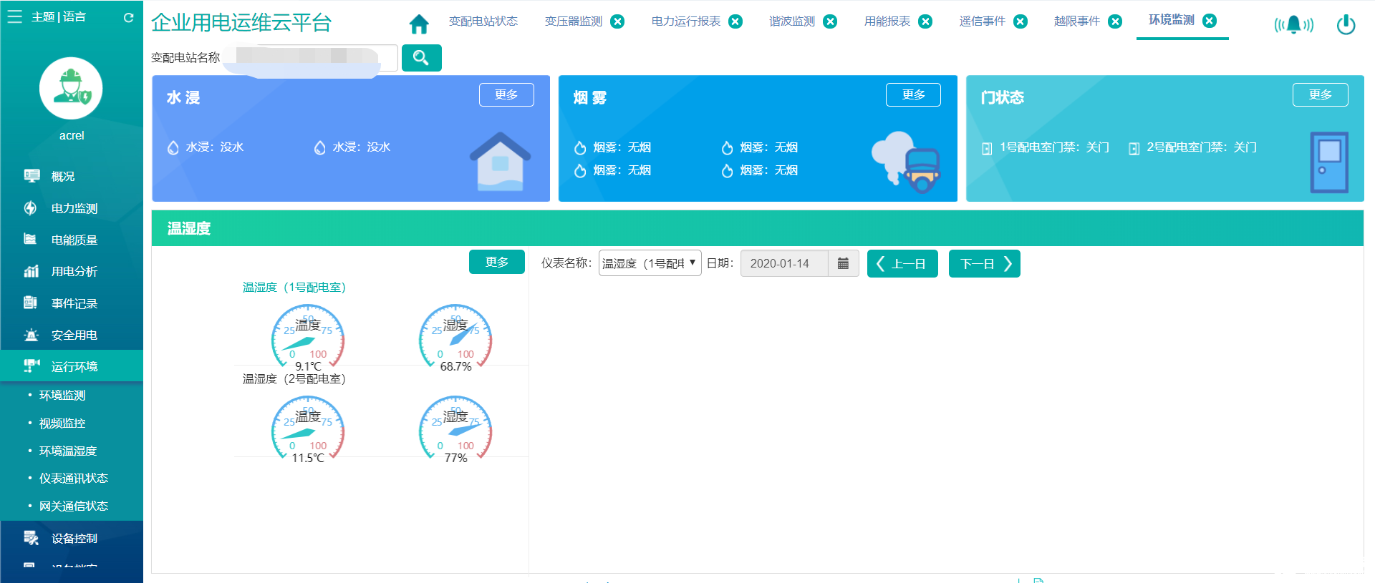
Task: Click the 2号配电室 humidity gauge
Action: pyautogui.click(x=455, y=429)
